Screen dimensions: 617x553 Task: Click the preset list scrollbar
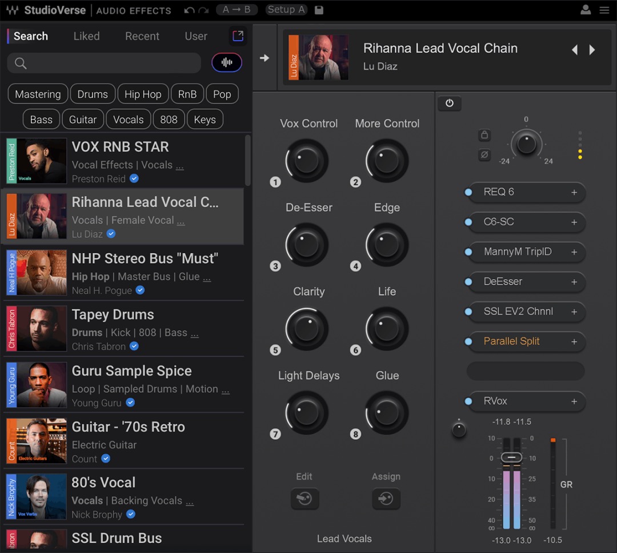coord(247,161)
